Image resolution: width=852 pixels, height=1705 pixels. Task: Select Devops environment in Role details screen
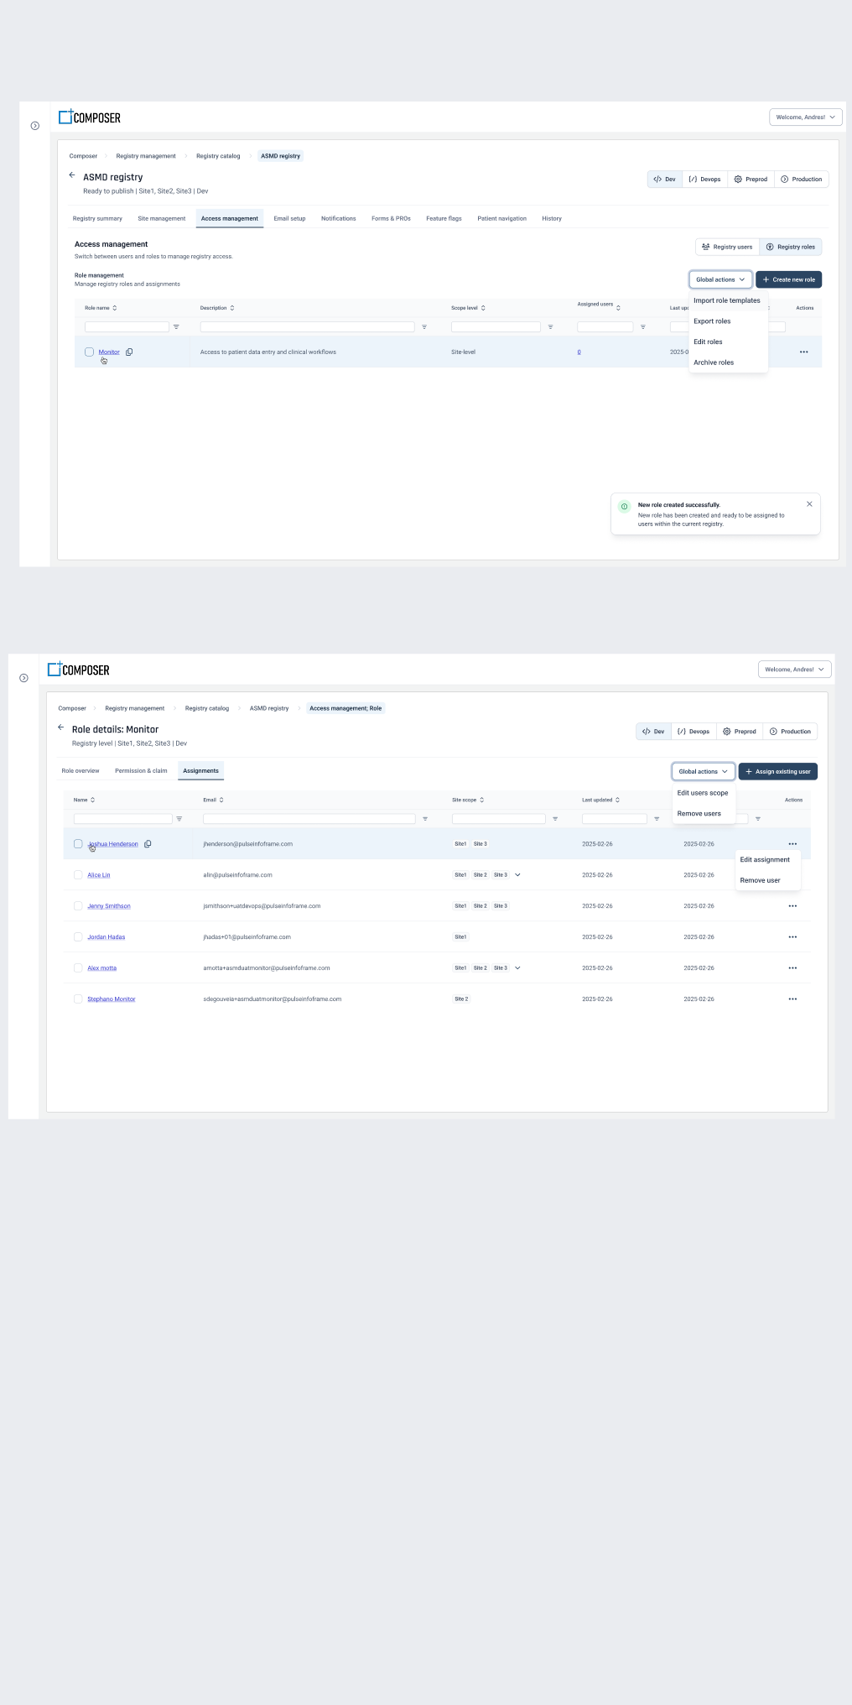[x=694, y=732]
